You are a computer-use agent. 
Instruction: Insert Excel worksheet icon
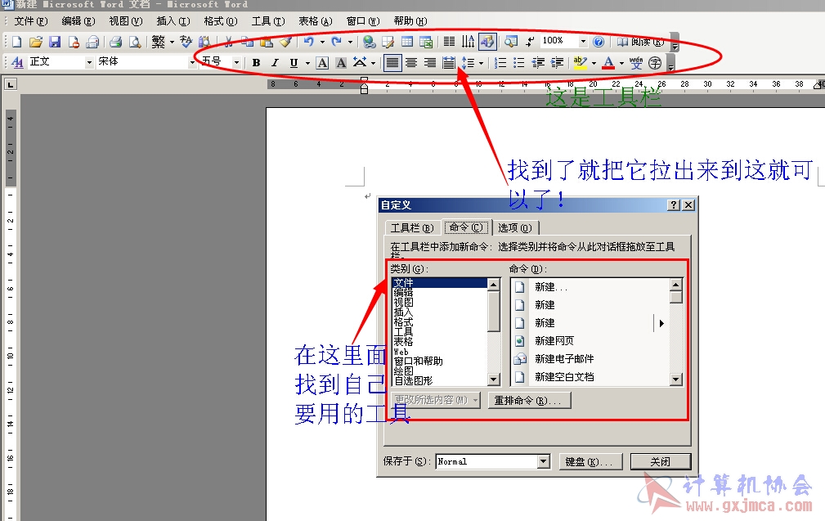click(426, 42)
